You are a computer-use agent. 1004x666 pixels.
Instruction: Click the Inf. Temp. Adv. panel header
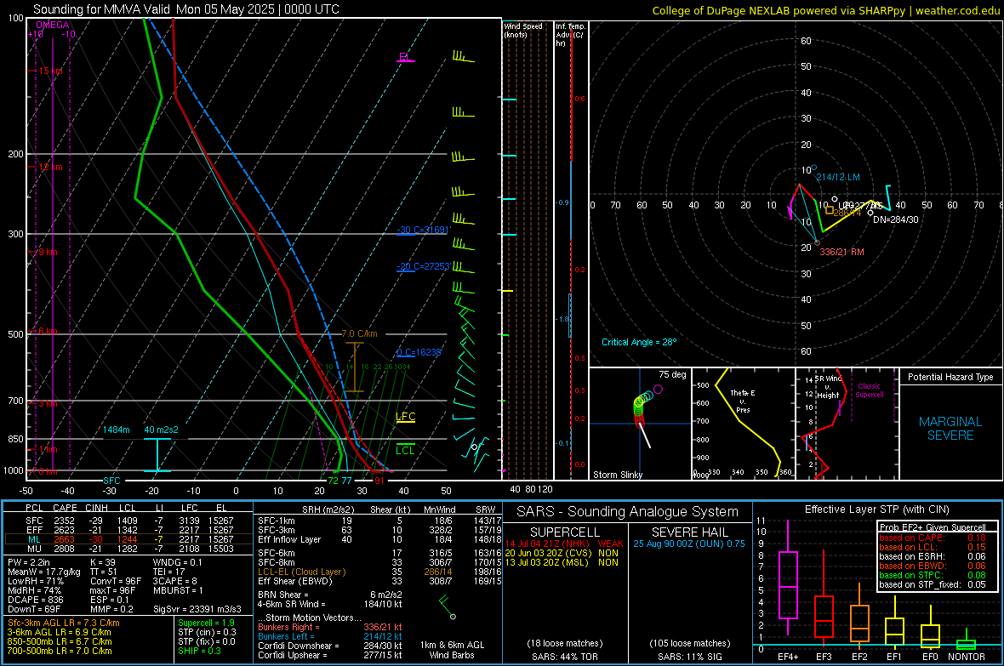click(570, 35)
